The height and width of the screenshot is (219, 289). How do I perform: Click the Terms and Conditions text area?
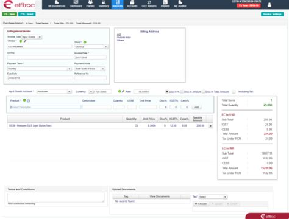56,197
